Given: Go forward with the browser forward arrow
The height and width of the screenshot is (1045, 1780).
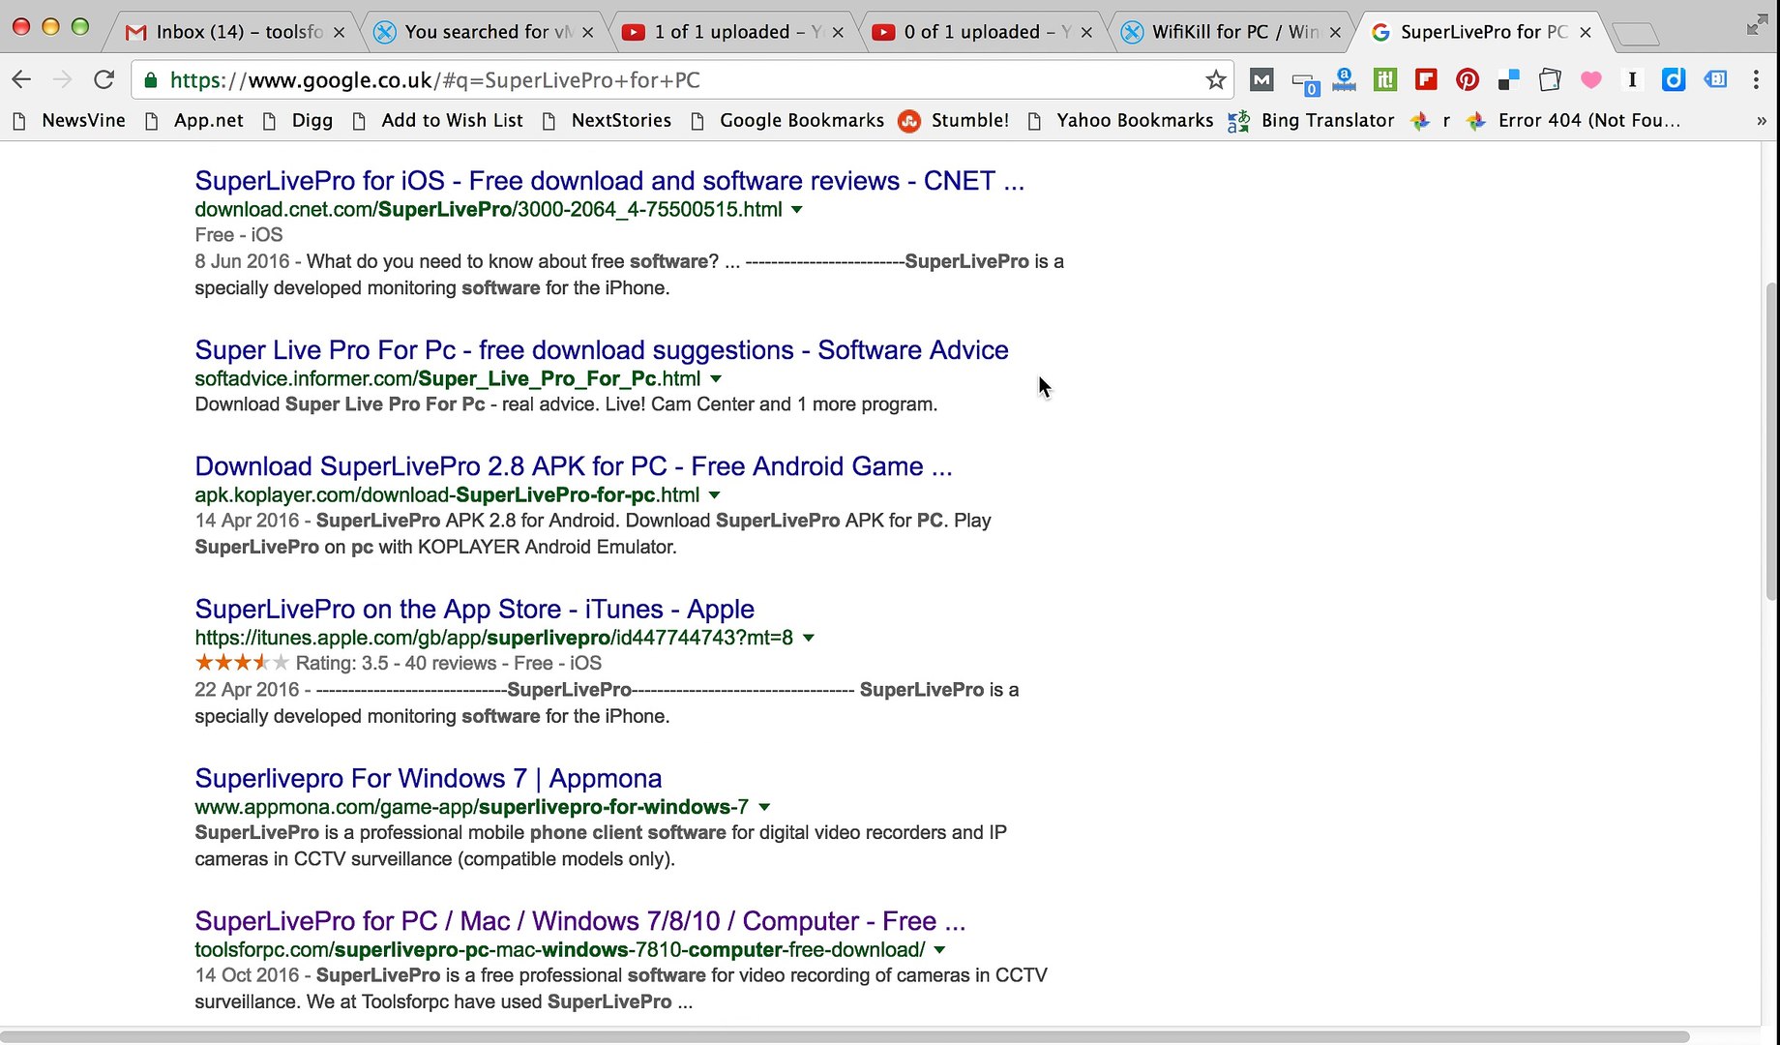Looking at the screenshot, I should pyautogui.click(x=63, y=79).
